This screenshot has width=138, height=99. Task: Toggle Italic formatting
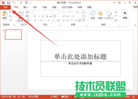pyautogui.click(x=39, y=16)
